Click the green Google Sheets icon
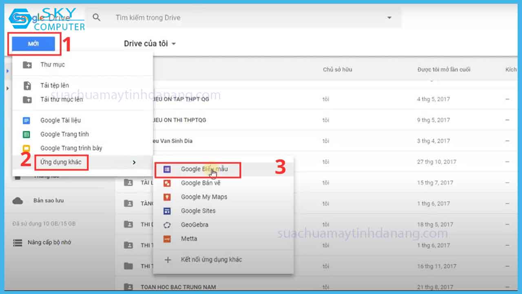Image resolution: width=522 pixels, height=294 pixels. (27, 134)
